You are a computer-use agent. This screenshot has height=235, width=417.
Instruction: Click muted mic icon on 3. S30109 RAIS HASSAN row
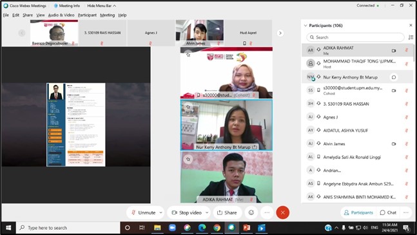[x=406, y=104]
